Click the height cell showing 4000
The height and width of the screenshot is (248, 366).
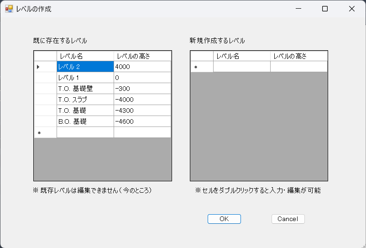142,67
